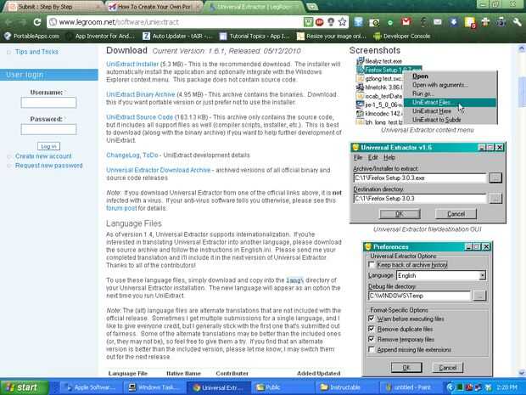This screenshot has width=526, height=395.
Task: Open the Language dropdown in Preferences screenshot
Action: tap(482, 275)
